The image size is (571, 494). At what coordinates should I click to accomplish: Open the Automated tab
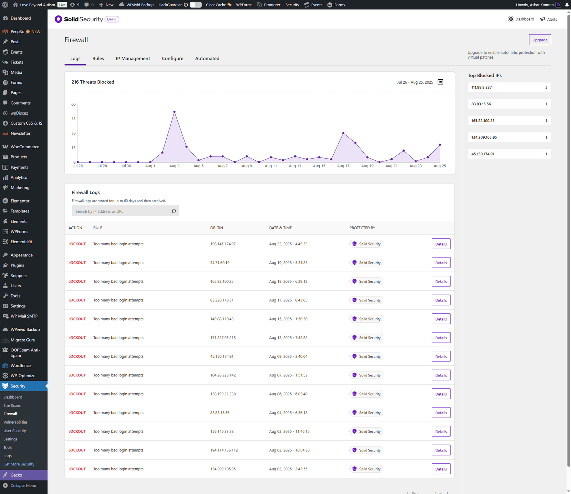pos(207,59)
